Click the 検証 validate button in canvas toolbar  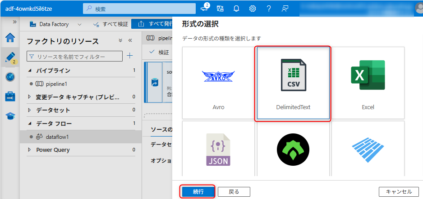[x=159, y=52]
